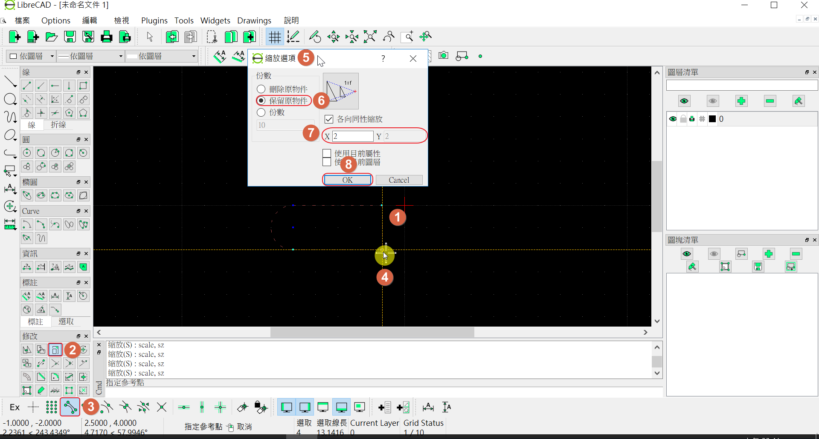Select the Ellipse tool in left sidebar
The width and height of the screenshot is (819, 439).
10,135
